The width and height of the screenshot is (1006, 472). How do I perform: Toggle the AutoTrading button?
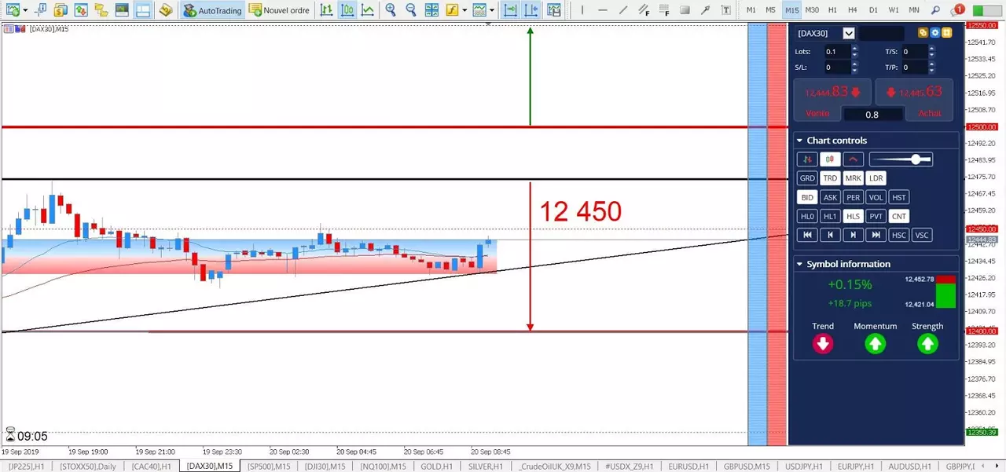pyautogui.click(x=212, y=10)
